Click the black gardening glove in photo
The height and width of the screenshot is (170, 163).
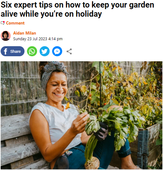pyautogui.click(x=101, y=131)
